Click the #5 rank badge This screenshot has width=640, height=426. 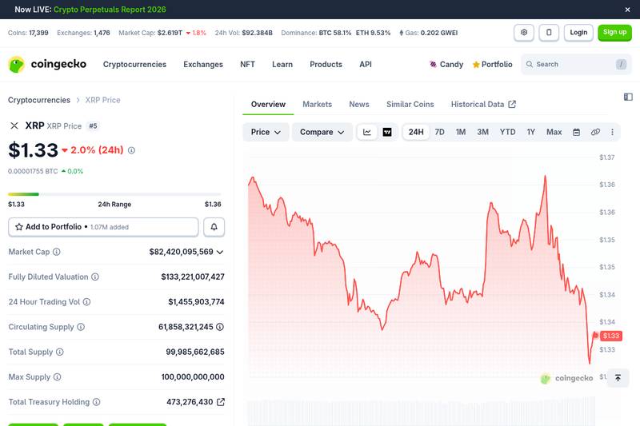click(x=93, y=126)
